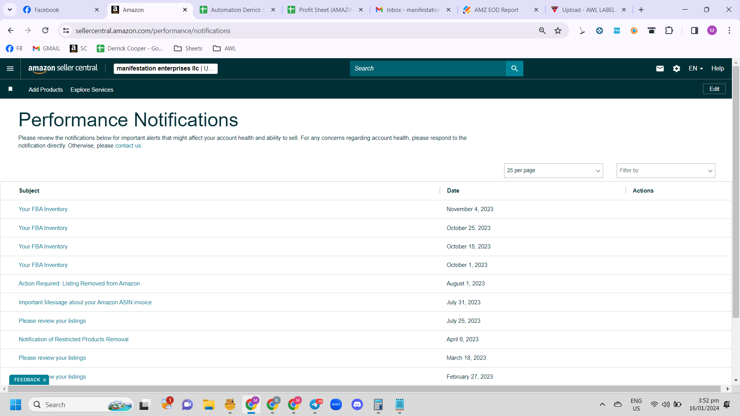The height and width of the screenshot is (416, 740).
Task: Open the SC bookmark
Action: point(79,49)
